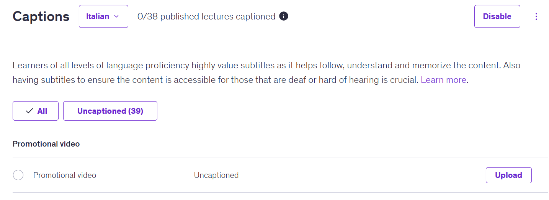Click the Uncaptioned status of Promotional video
The image size is (549, 200).
(x=216, y=175)
